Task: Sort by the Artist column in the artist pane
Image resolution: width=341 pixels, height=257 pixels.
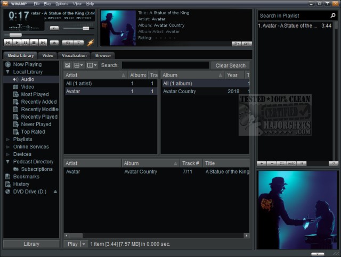Action: pos(96,75)
